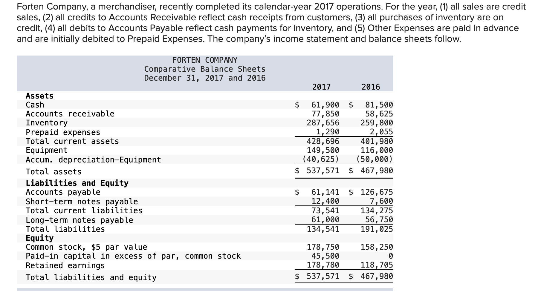Select 'Short-term notes payable' label
Image resolution: width=538 pixels, height=304 pixels.
(x=82, y=202)
